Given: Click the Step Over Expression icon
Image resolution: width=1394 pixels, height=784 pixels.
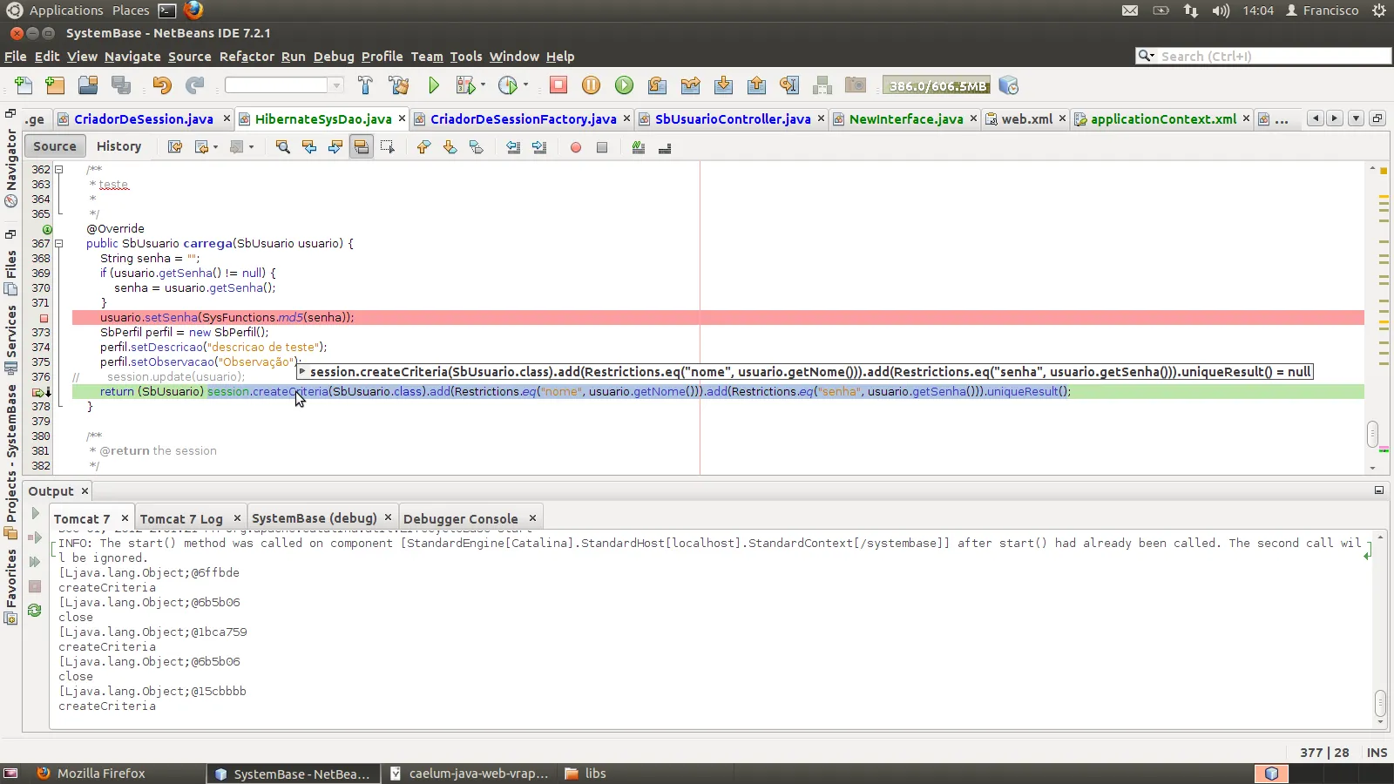Looking at the screenshot, I should (x=690, y=85).
